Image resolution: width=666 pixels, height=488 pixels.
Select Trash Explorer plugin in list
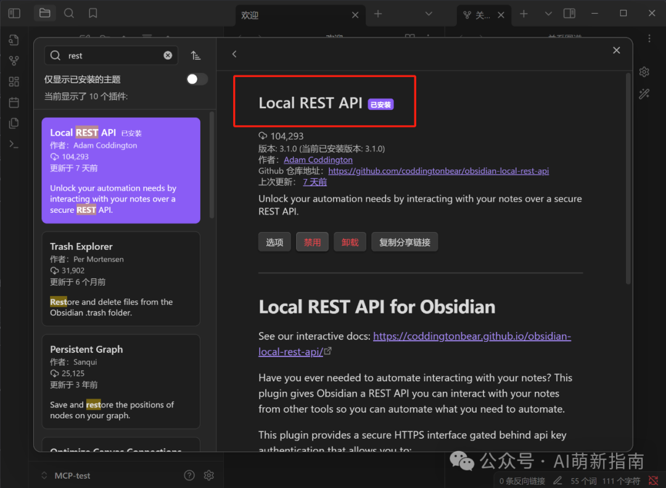click(121, 278)
